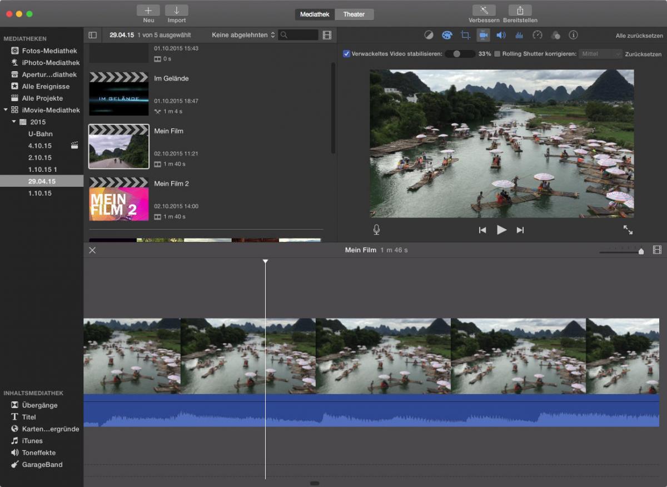
Task: Click the Neu plus button
Action: 148,11
